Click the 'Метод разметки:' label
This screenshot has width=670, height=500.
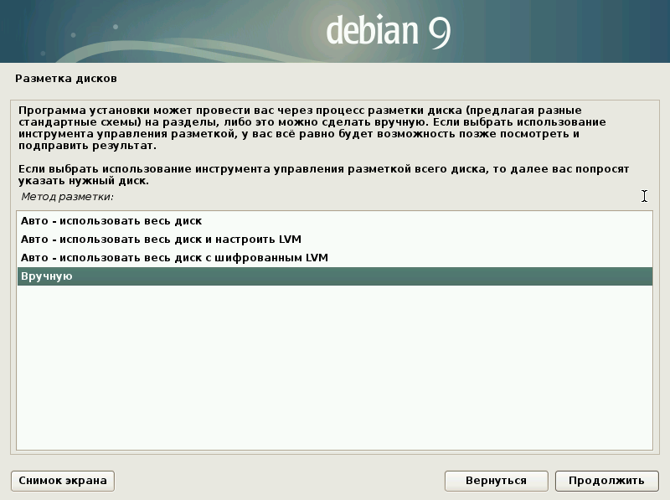click(68, 197)
